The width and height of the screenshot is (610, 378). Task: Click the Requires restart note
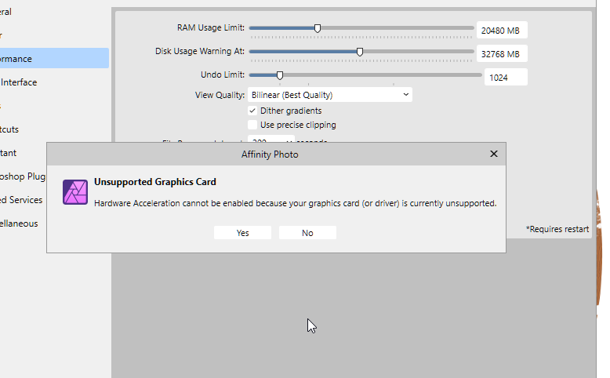click(x=557, y=229)
